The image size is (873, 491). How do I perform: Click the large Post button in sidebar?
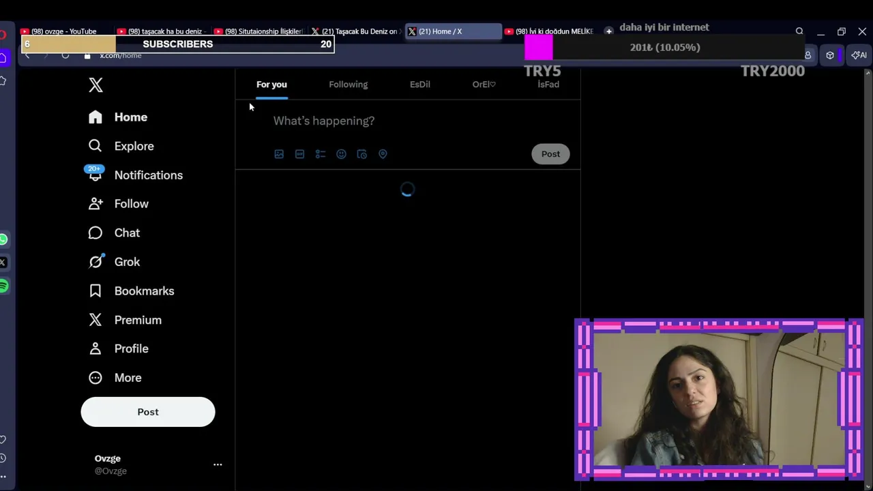[148, 412]
